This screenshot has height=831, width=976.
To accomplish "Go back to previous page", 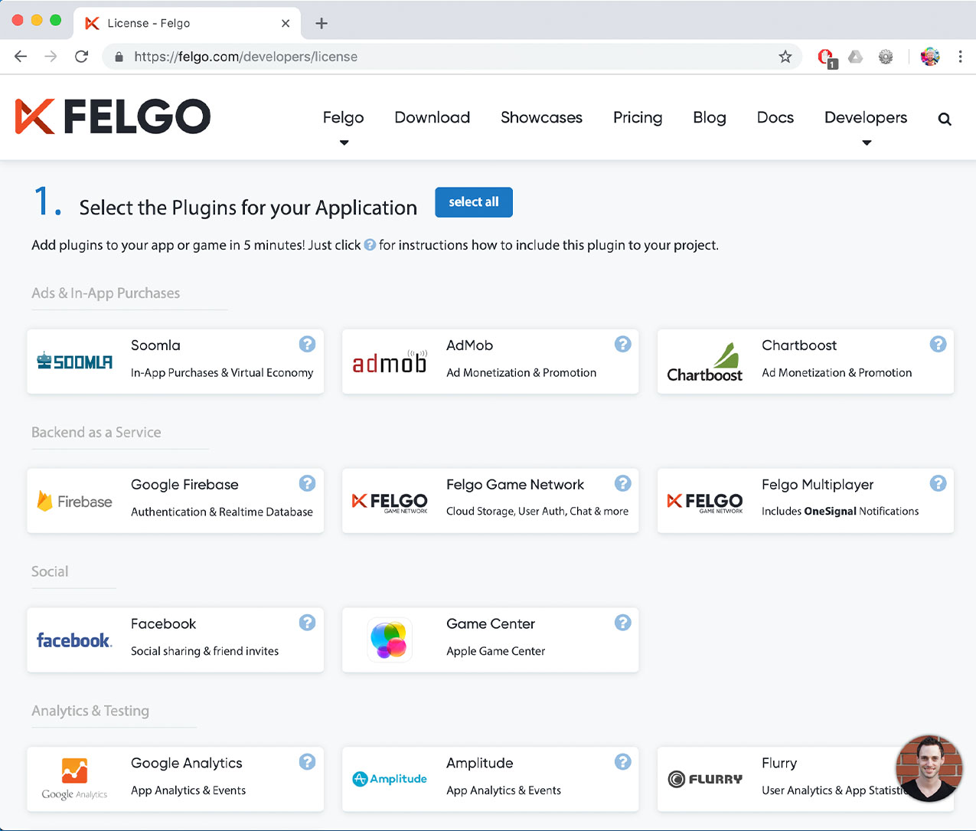I will point(21,57).
